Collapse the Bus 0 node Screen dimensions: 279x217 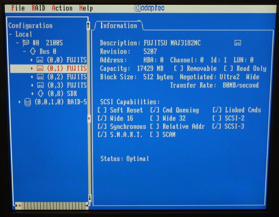click(x=24, y=51)
